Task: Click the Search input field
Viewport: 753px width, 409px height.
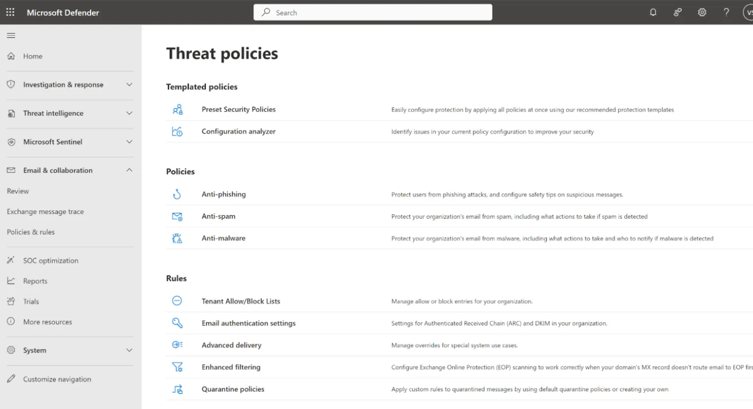Action: 373,12
